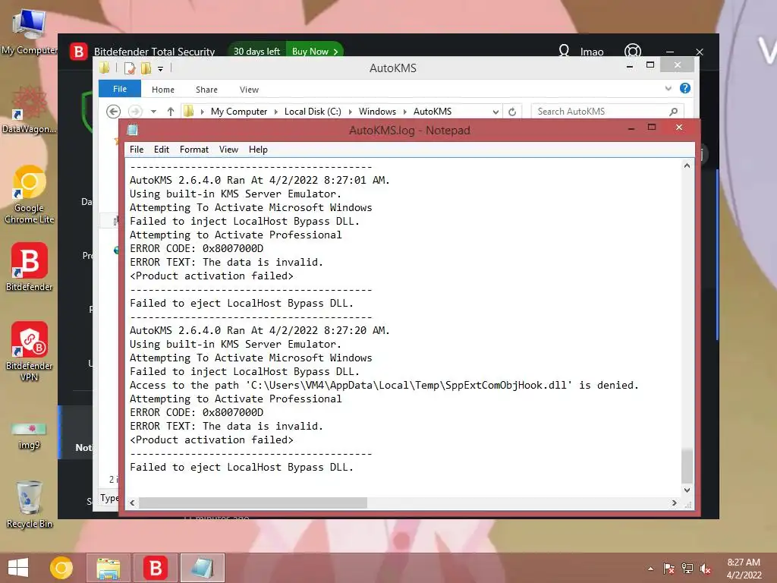Click Notepad window system icon
The image size is (777, 583).
click(132, 130)
